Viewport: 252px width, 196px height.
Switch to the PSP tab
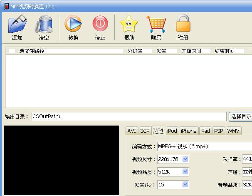[x=218, y=131]
